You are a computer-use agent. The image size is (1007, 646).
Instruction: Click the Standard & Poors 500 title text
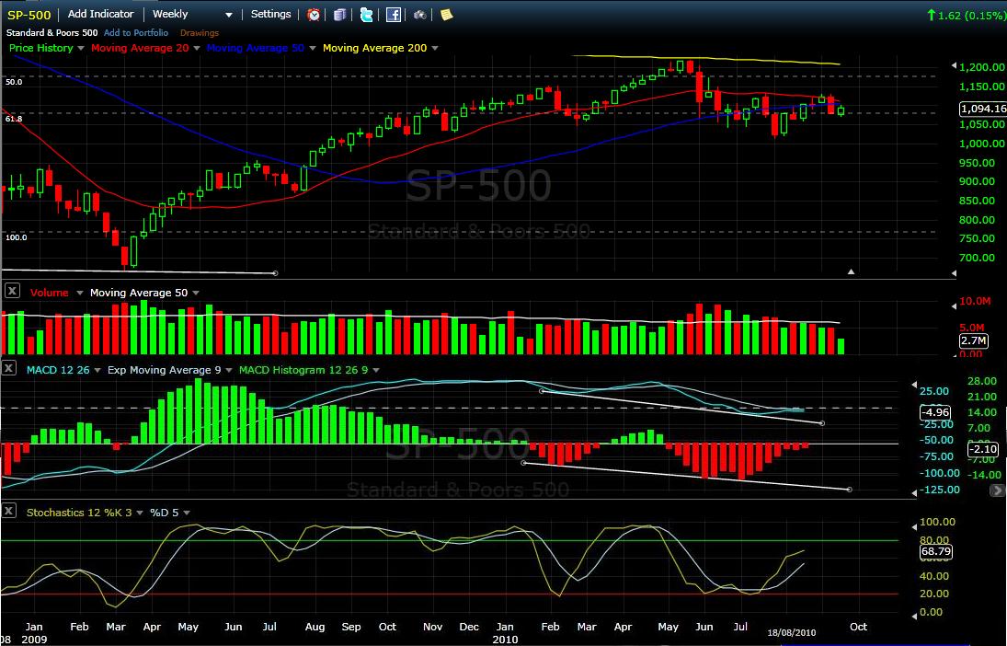tap(52, 33)
